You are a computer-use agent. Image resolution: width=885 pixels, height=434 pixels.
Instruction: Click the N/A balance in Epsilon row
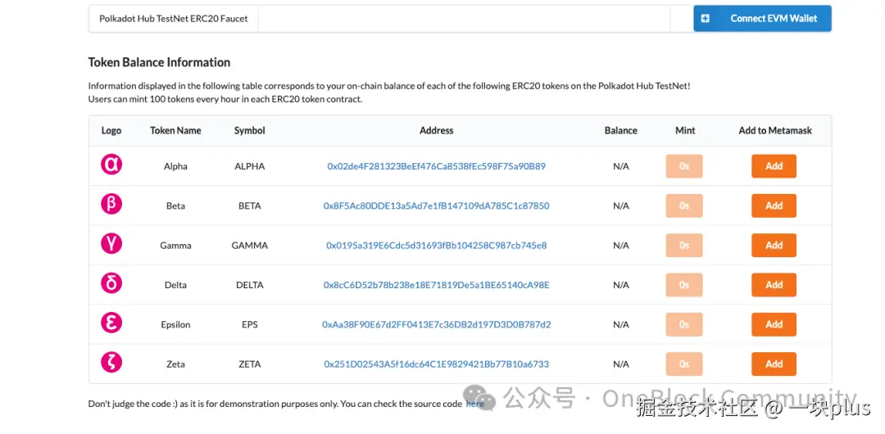point(621,324)
